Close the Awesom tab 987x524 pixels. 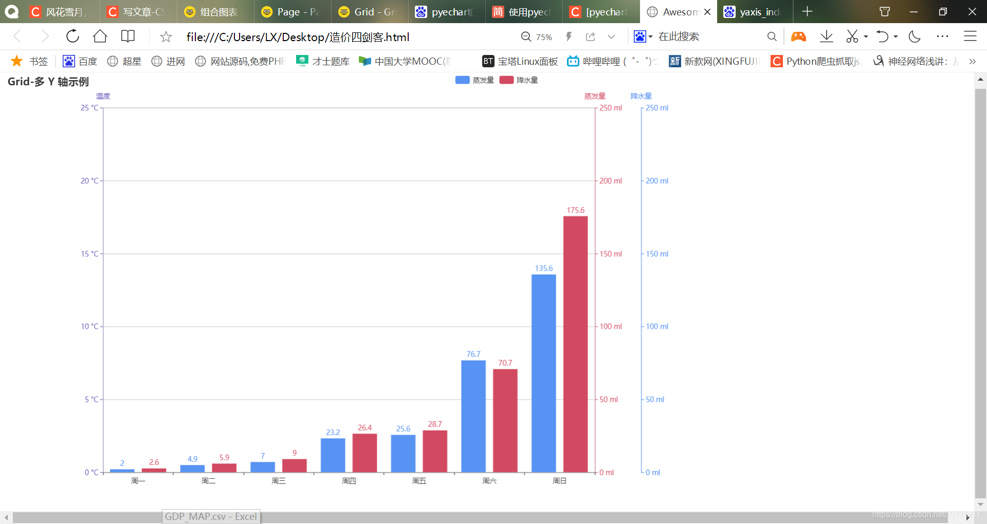[x=707, y=12]
